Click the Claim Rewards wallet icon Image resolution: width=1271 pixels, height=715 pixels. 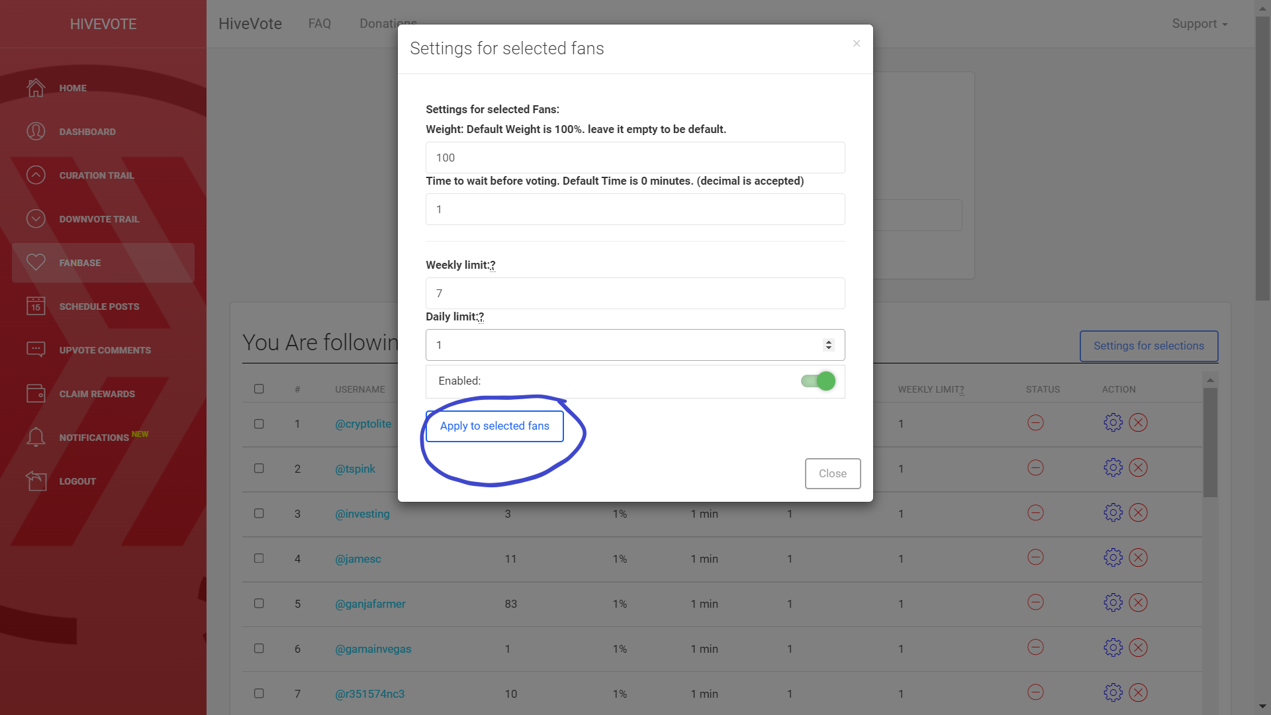(36, 393)
